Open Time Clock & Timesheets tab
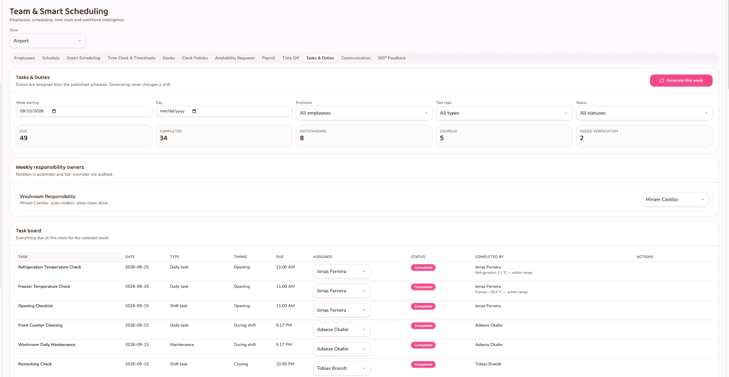 pyautogui.click(x=131, y=58)
